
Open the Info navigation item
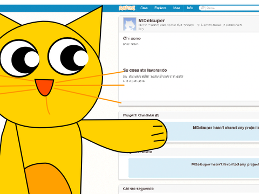(190, 8)
